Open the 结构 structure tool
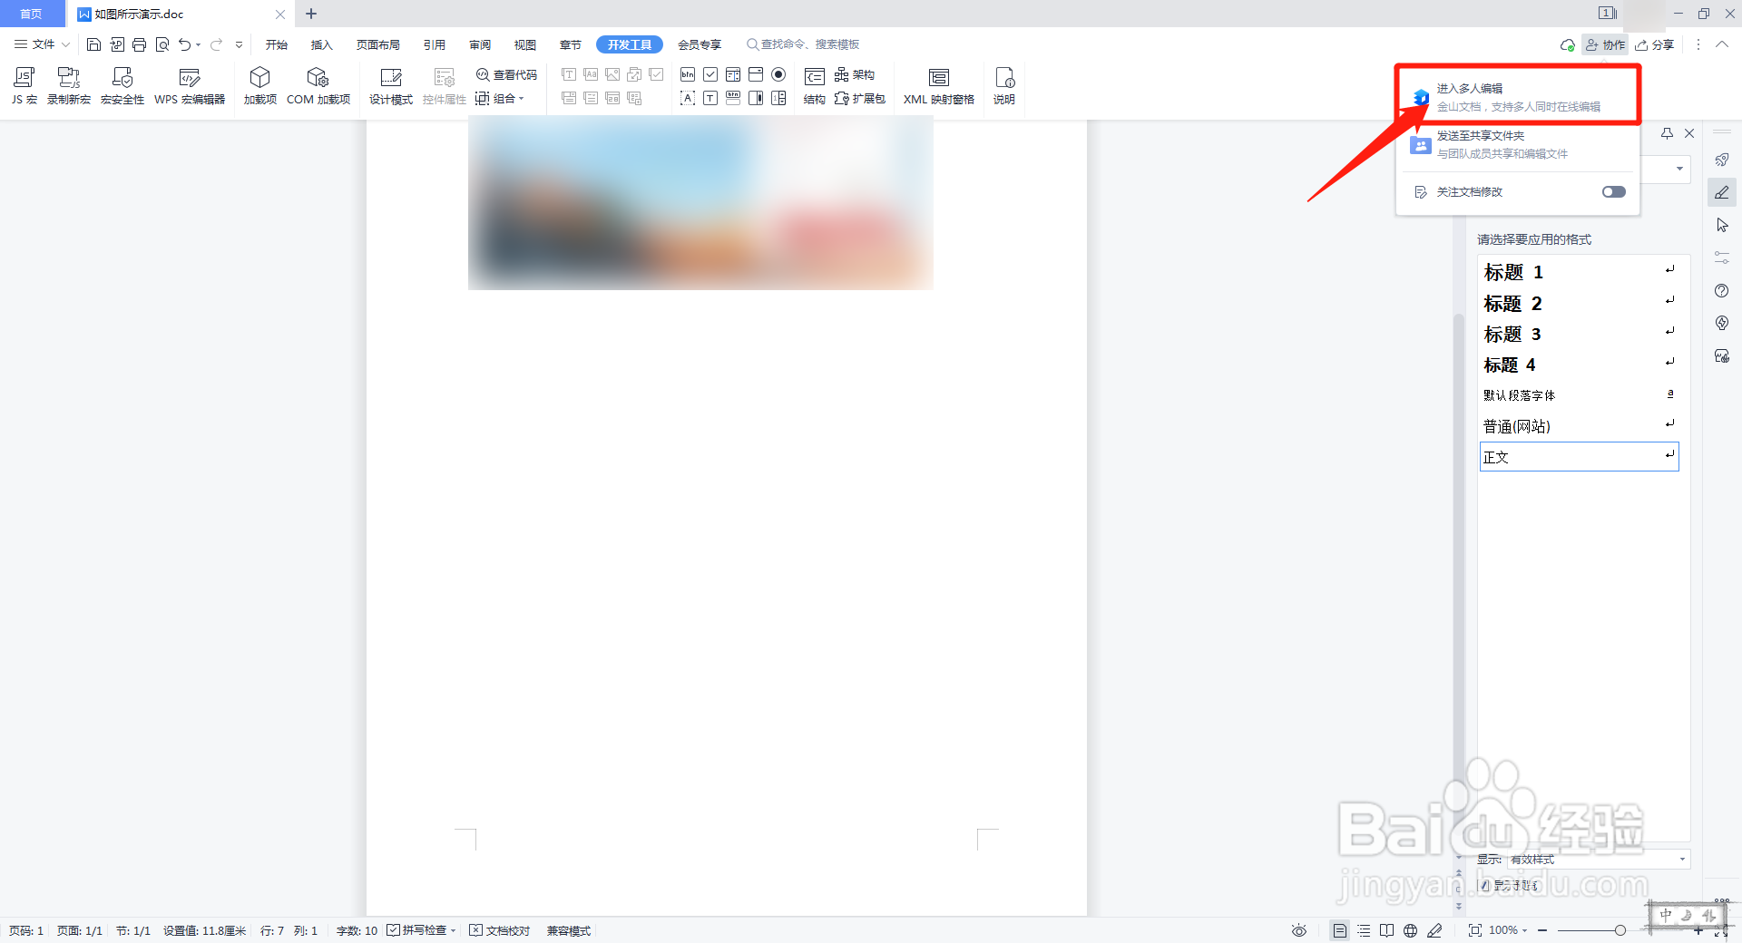This screenshot has height=943, width=1742. 815,86
